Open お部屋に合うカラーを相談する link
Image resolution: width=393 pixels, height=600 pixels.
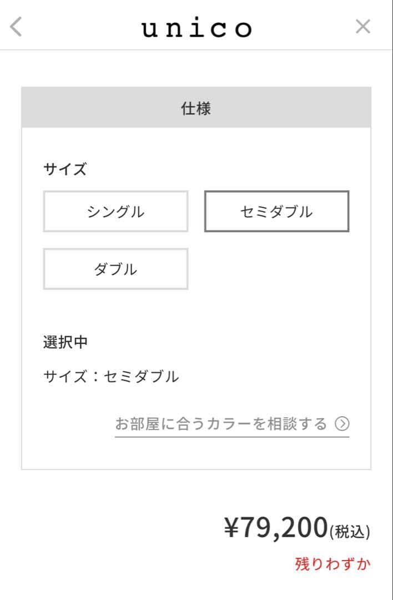222,422
